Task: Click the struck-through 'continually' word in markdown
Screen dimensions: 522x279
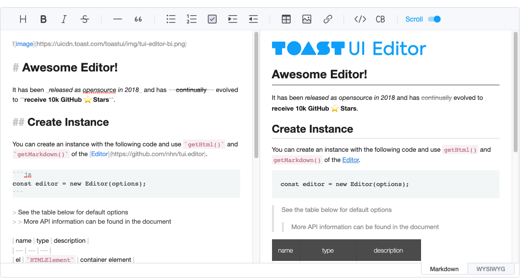Action: tap(191, 90)
